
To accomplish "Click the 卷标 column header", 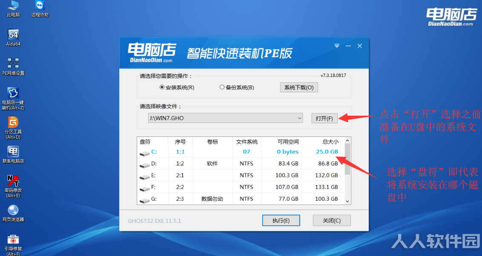I will pyautogui.click(x=212, y=142).
